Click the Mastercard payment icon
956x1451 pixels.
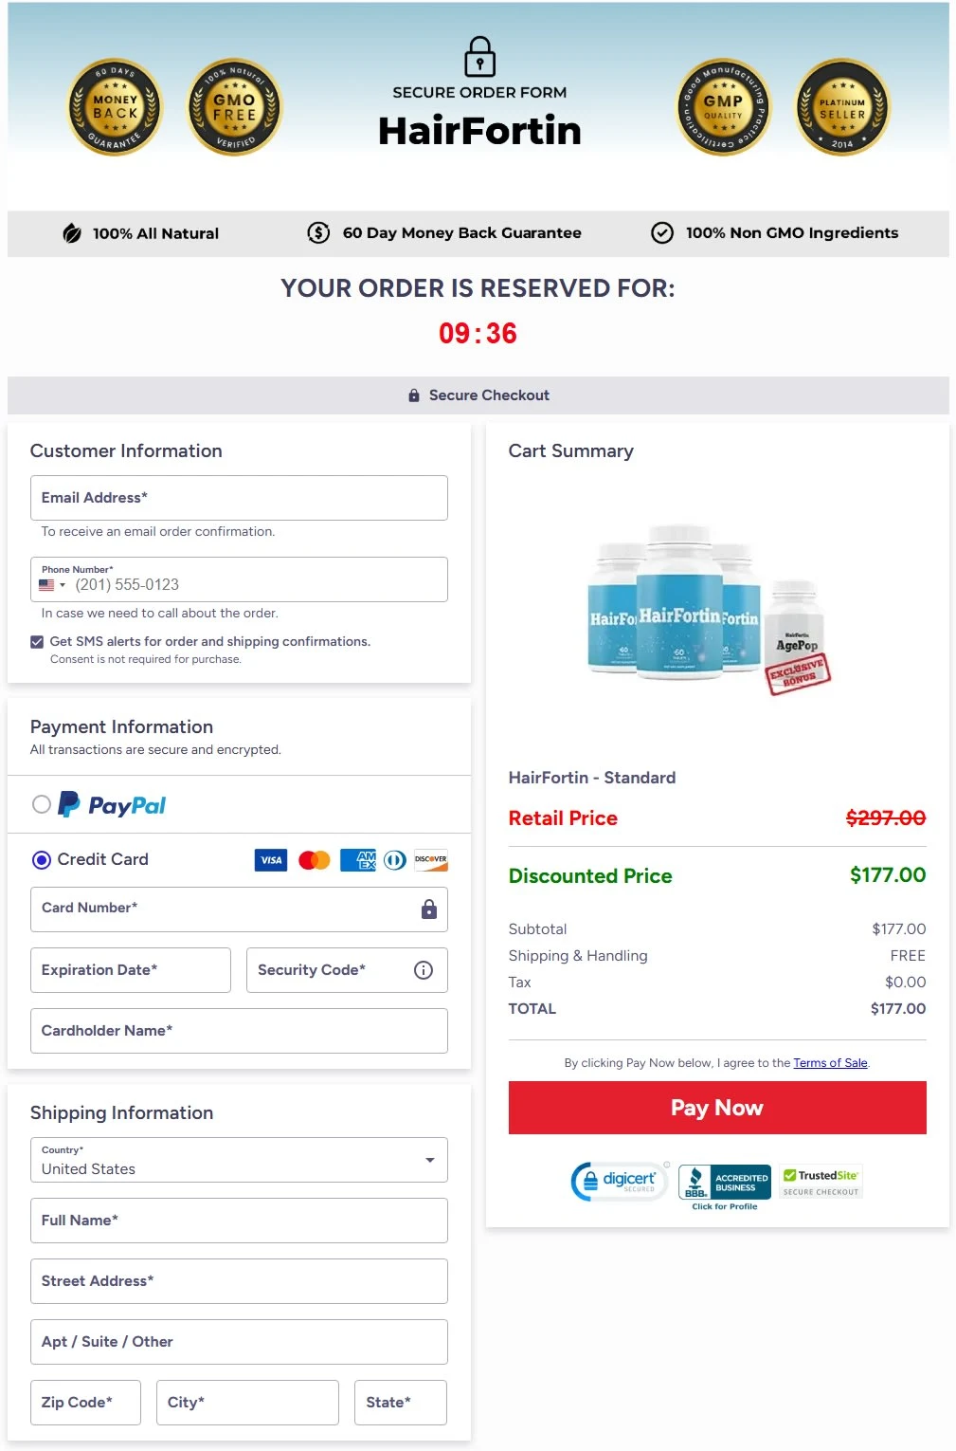tap(314, 860)
